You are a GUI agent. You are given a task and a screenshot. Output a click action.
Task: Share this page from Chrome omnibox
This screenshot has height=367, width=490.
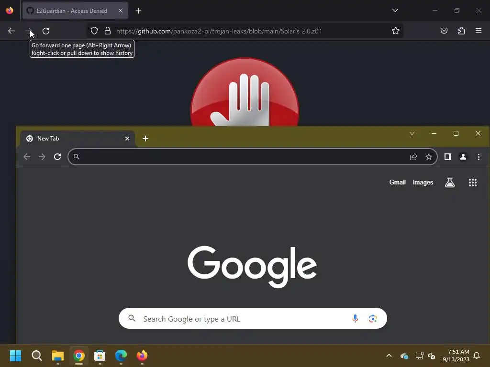tap(413, 157)
